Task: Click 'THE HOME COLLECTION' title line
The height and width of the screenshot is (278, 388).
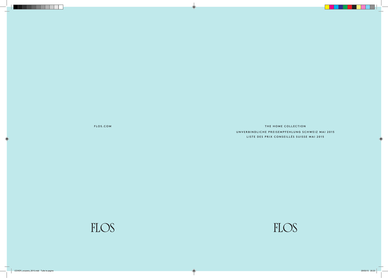Action: click(x=285, y=126)
